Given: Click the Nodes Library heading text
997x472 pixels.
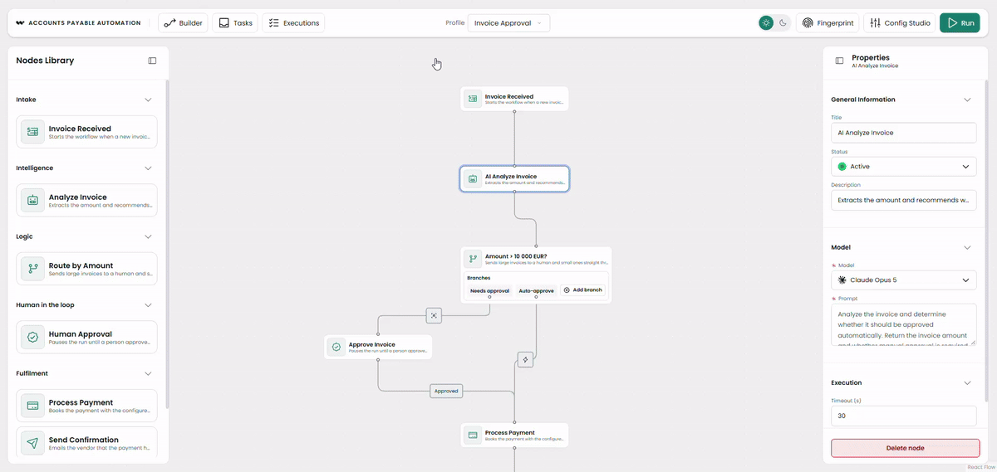Looking at the screenshot, I should coord(45,61).
